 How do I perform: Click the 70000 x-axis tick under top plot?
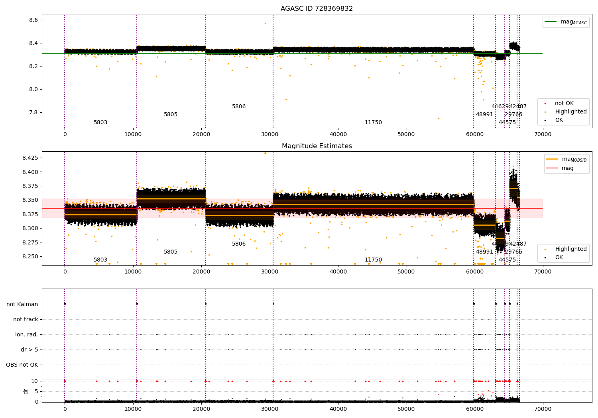[543, 135]
